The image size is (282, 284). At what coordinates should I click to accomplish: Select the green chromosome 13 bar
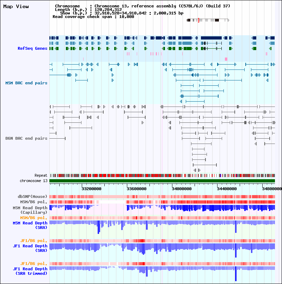(162, 181)
